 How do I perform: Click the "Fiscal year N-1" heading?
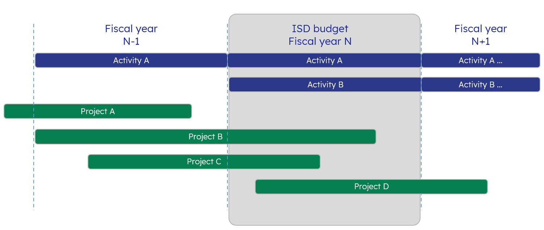click(x=131, y=35)
